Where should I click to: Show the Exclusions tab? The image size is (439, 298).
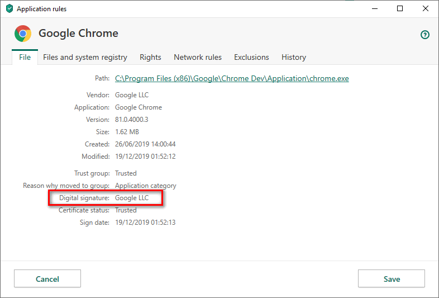(251, 57)
